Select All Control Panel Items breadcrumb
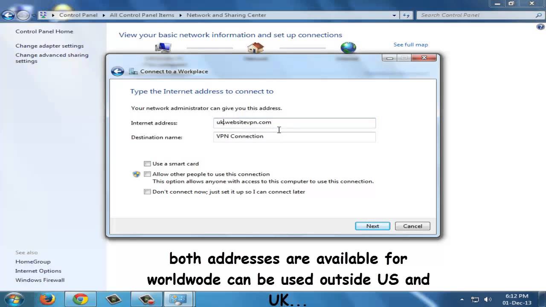This screenshot has width=546, height=307. [x=142, y=15]
